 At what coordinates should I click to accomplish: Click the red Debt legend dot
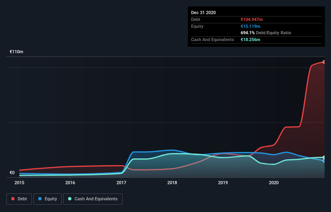tap(13, 199)
